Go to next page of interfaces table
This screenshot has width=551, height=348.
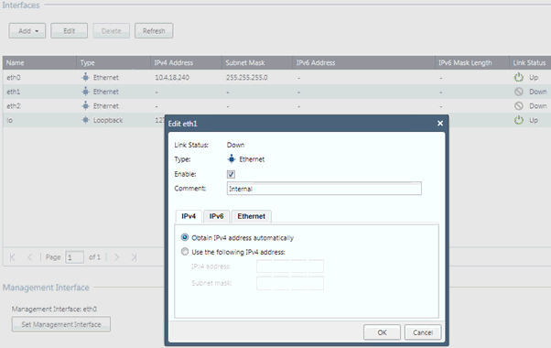pos(116,257)
